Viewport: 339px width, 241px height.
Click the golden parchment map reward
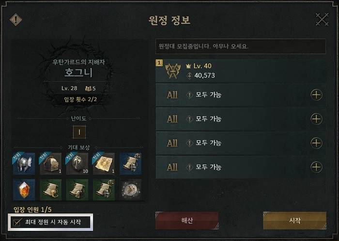pos(104,164)
